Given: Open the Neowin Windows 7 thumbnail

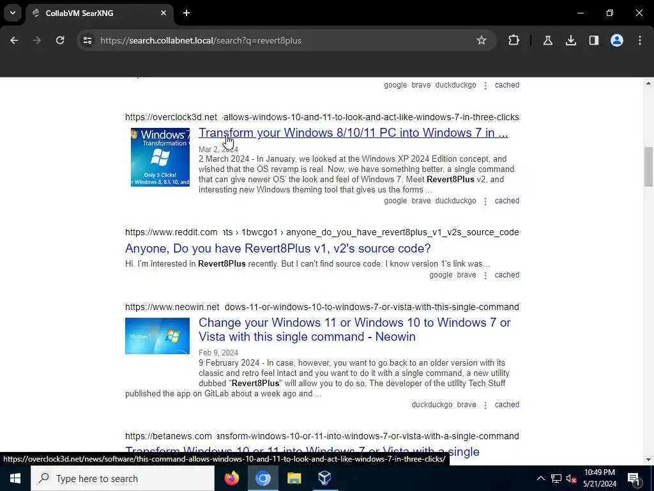Looking at the screenshot, I should coord(157,336).
